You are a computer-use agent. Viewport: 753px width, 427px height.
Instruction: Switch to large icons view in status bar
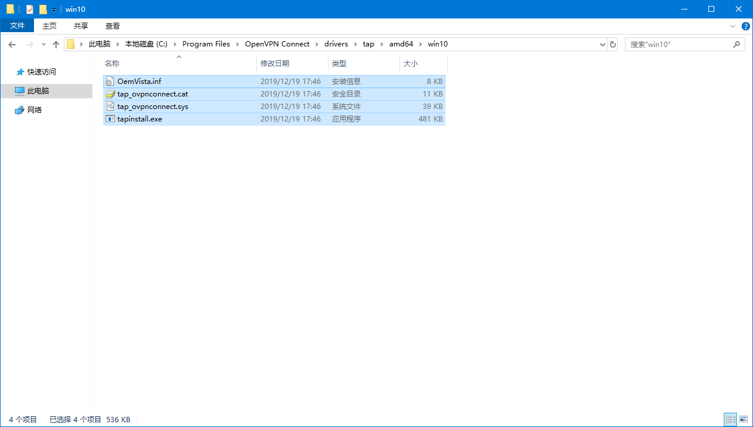(x=743, y=420)
